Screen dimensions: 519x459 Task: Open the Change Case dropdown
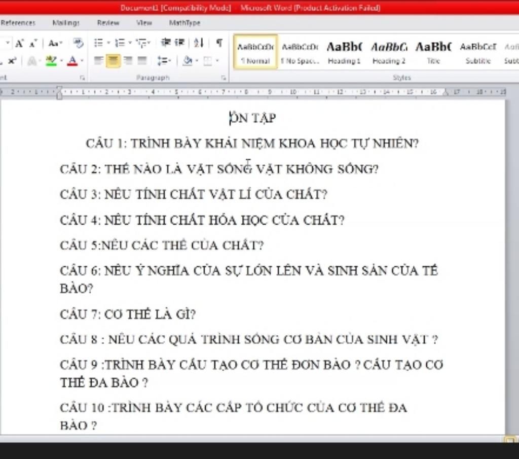[x=55, y=43]
